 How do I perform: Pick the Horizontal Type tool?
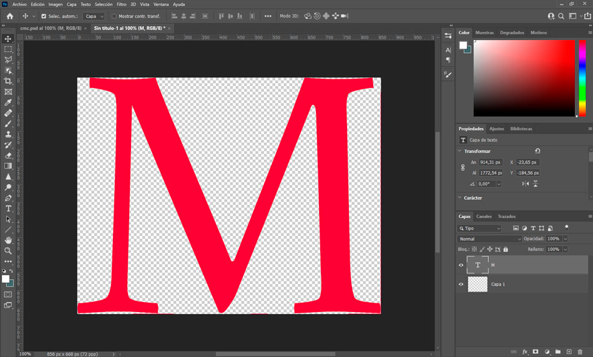click(x=8, y=208)
